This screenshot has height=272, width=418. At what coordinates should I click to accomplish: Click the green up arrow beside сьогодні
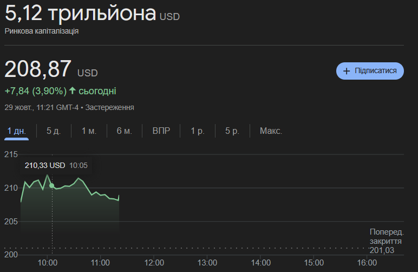coord(73,90)
